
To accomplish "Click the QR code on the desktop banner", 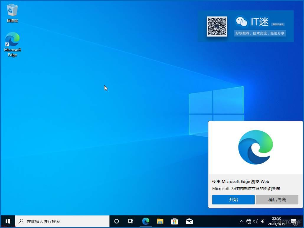I will coord(217,26).
